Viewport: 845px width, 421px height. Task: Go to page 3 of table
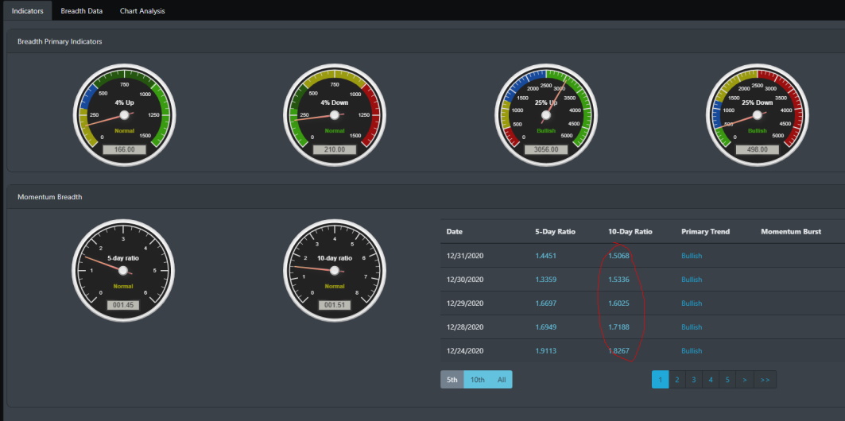694,380
